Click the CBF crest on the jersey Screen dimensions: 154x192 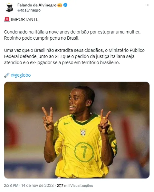[83, 133]
